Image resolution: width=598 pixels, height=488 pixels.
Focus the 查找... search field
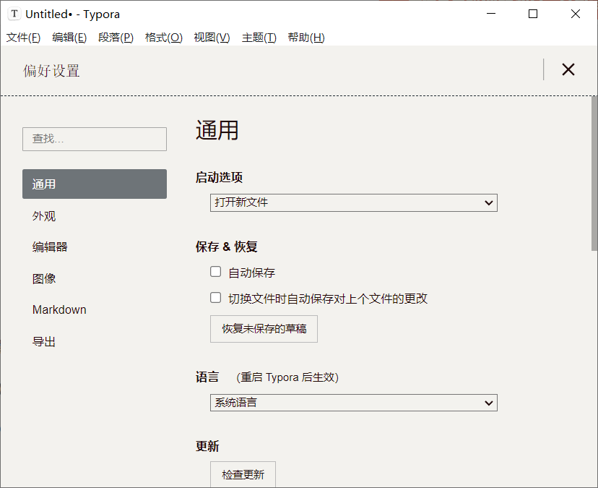tap(95, 139)
